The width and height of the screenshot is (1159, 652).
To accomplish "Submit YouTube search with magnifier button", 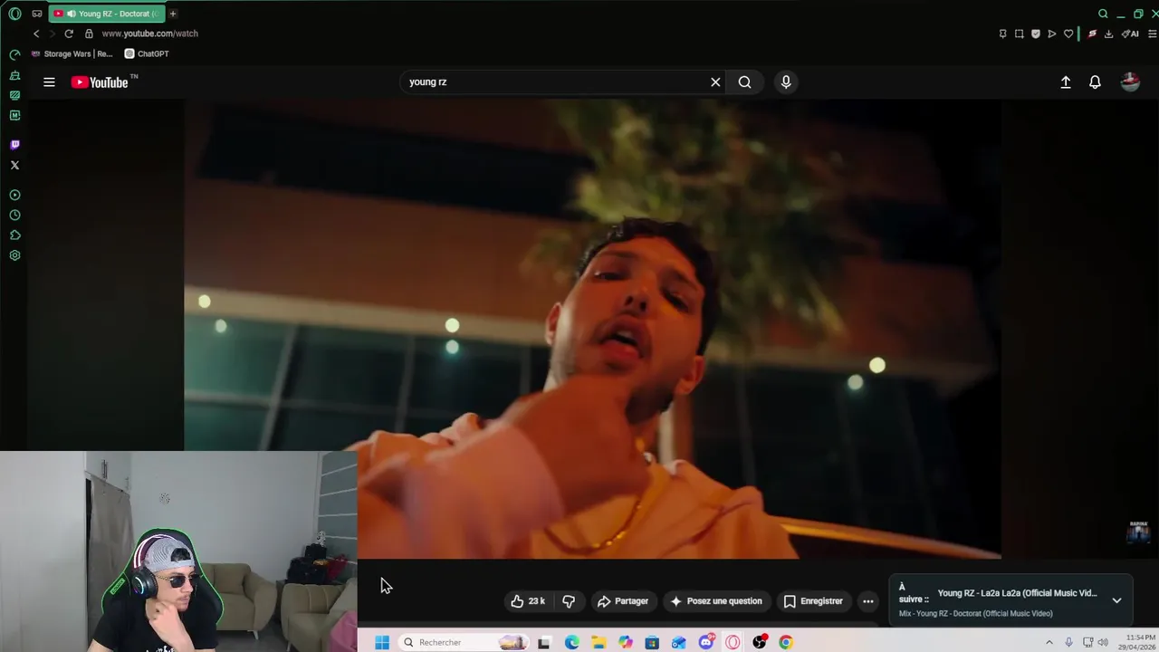I will pos(744,81).
